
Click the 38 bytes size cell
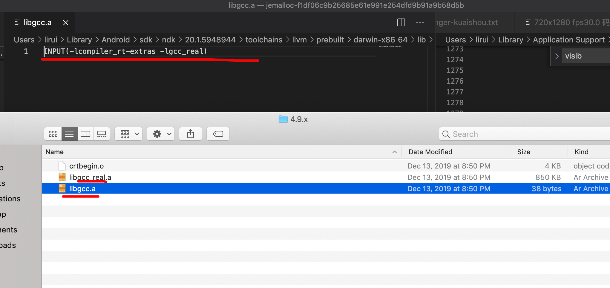(546, 189)
